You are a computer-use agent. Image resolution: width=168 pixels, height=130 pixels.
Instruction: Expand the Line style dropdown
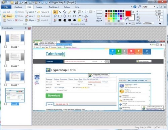click(x=99, y=19)
